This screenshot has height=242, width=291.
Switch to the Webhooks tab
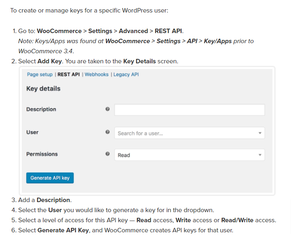(96, 75)
